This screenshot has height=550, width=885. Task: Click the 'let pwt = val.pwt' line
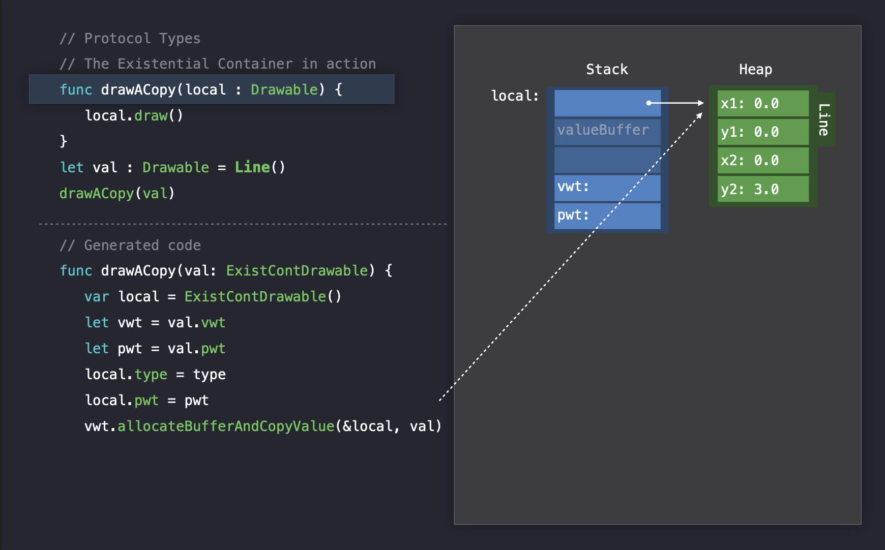155,349
